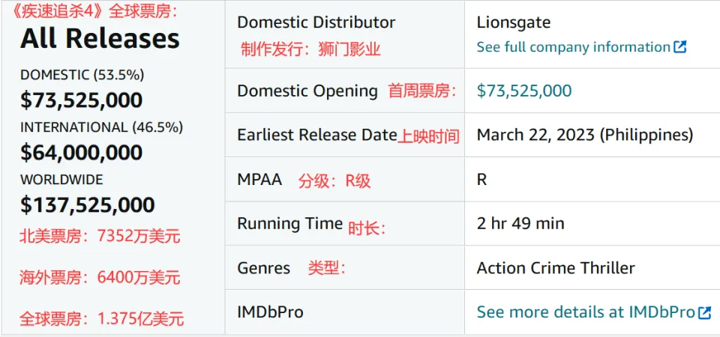Click the 'Domestic Opening' row label
Screen dimensions: 720x337
pyautogui.click(x=307, y=91)
